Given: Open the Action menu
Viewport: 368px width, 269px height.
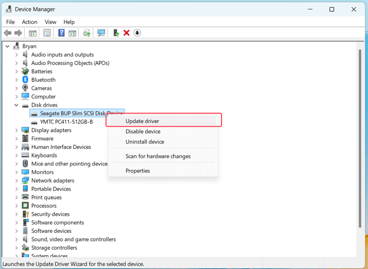Looking at the screenshot, I should [29, 22].
